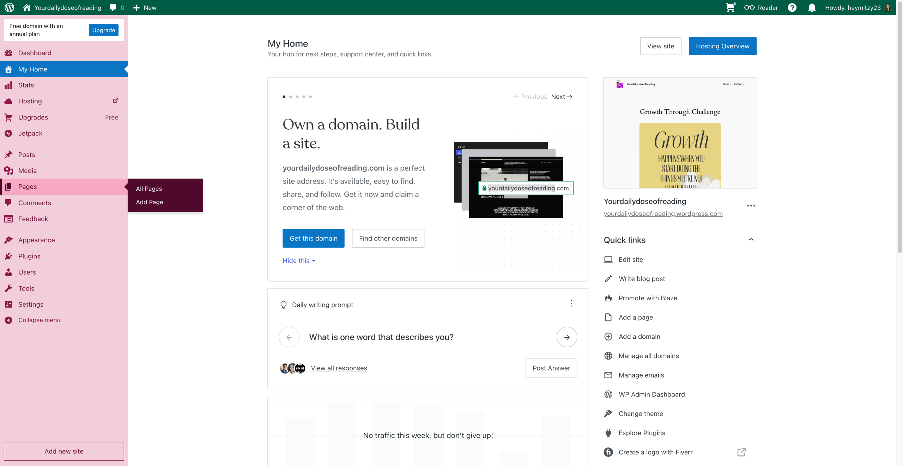Open the Reader glasses icon
The height and width of the screenshot is (466, 903).
point(749,7)
